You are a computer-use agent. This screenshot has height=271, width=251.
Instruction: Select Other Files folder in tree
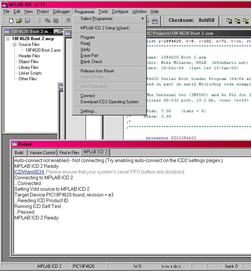point(28,79)
